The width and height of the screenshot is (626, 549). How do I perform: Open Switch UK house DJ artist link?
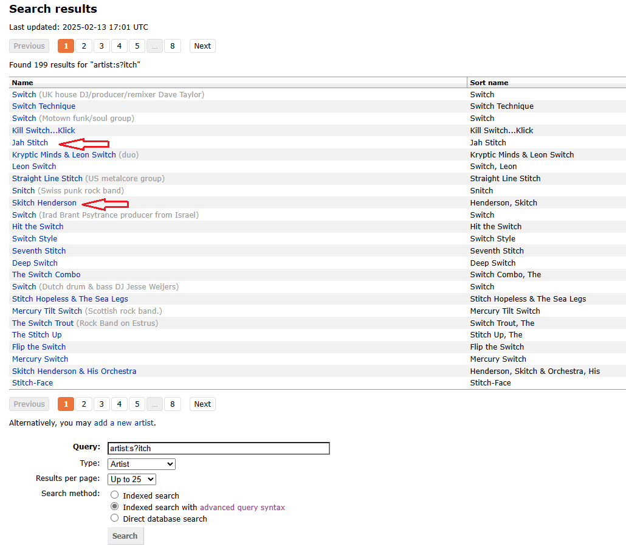[24, 95]
